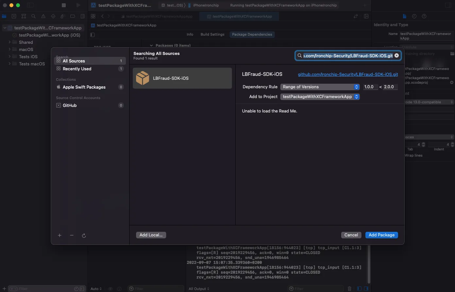Expand the macOS folder
Image resolution: width=455 pixels, height=292 pixels.
(10, 49)
